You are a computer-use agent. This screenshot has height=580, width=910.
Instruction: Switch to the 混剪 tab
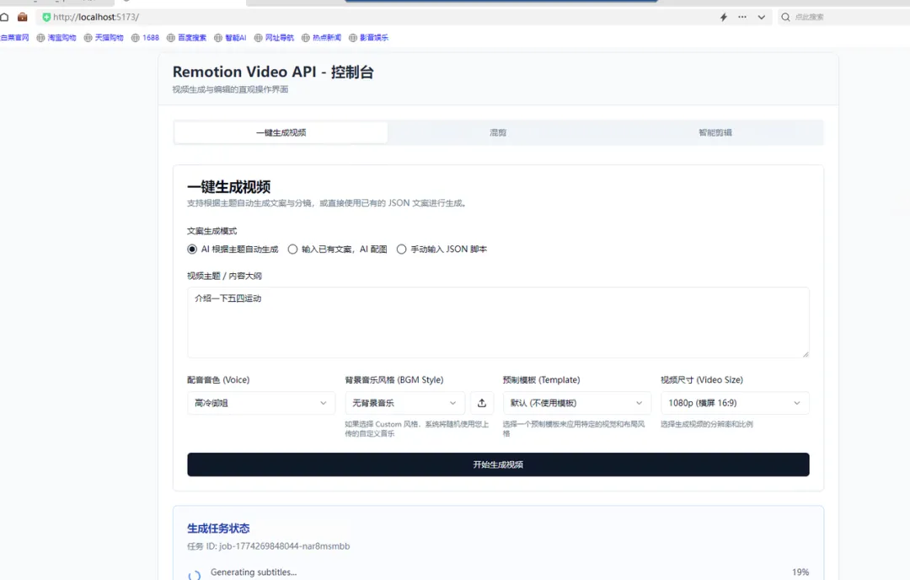tap(498, 132)
